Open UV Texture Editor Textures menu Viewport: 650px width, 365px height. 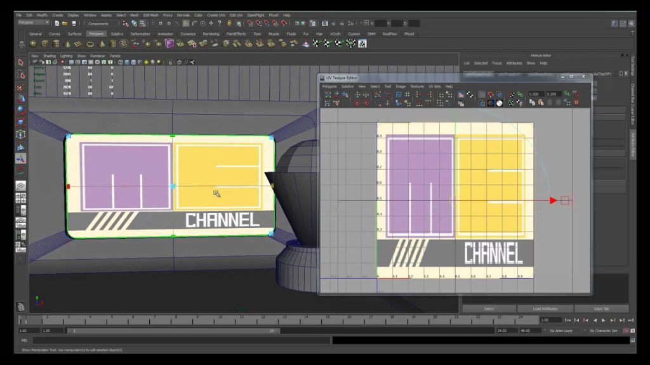click(417, 86)
